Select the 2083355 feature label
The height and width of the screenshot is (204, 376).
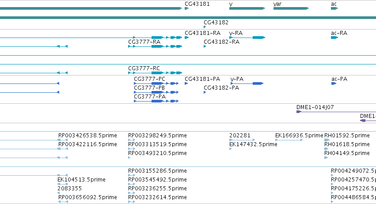pyautogui.click(x=69, y=189)
